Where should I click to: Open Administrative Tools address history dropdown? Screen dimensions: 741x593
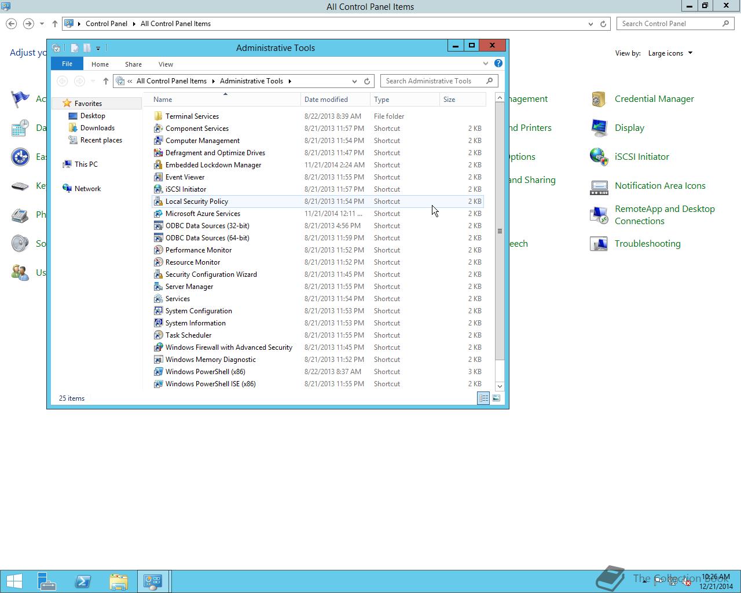[x=354, y=81]
